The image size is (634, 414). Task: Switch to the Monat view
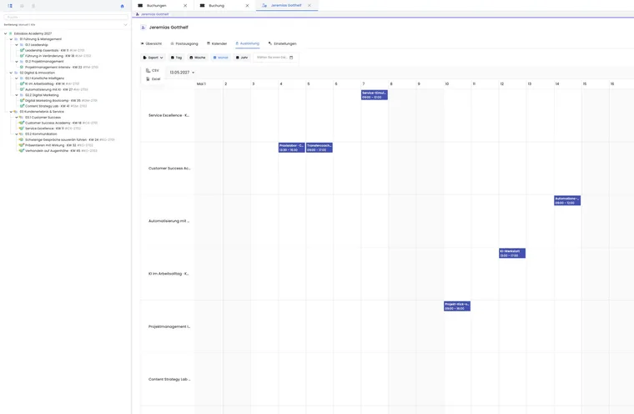click(x=220, y=58)
